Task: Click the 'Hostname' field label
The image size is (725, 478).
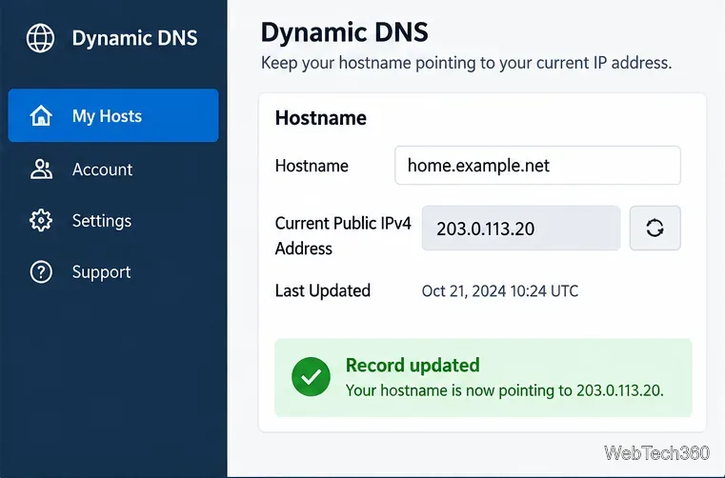Action: point(312,166)
